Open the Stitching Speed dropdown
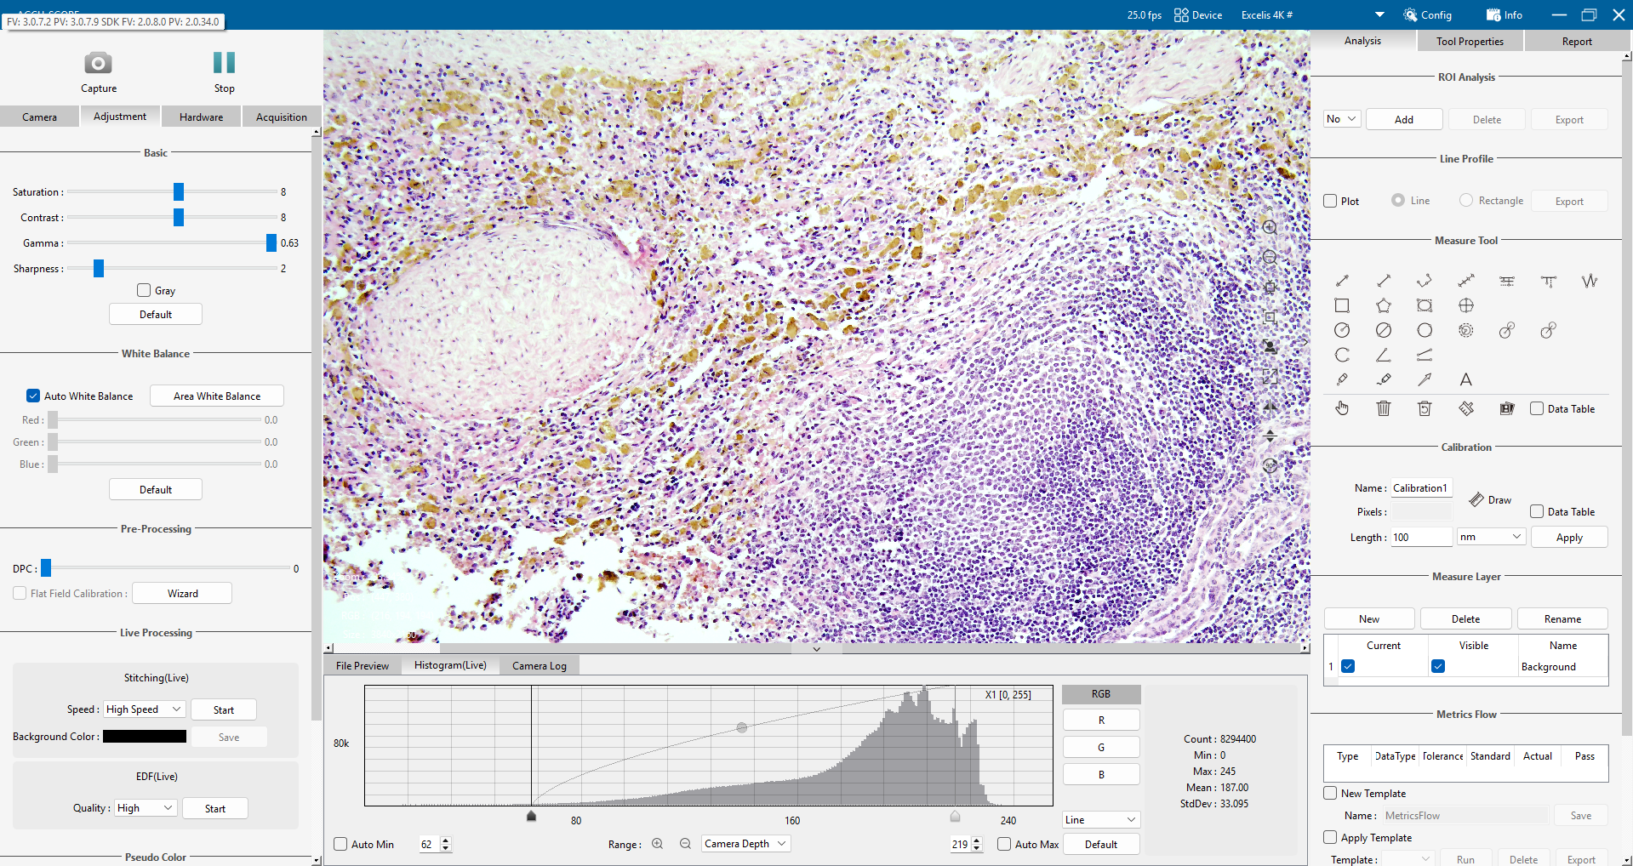Image resolution: width=1633 pixels, height=866 pixels. pos(143,709)
